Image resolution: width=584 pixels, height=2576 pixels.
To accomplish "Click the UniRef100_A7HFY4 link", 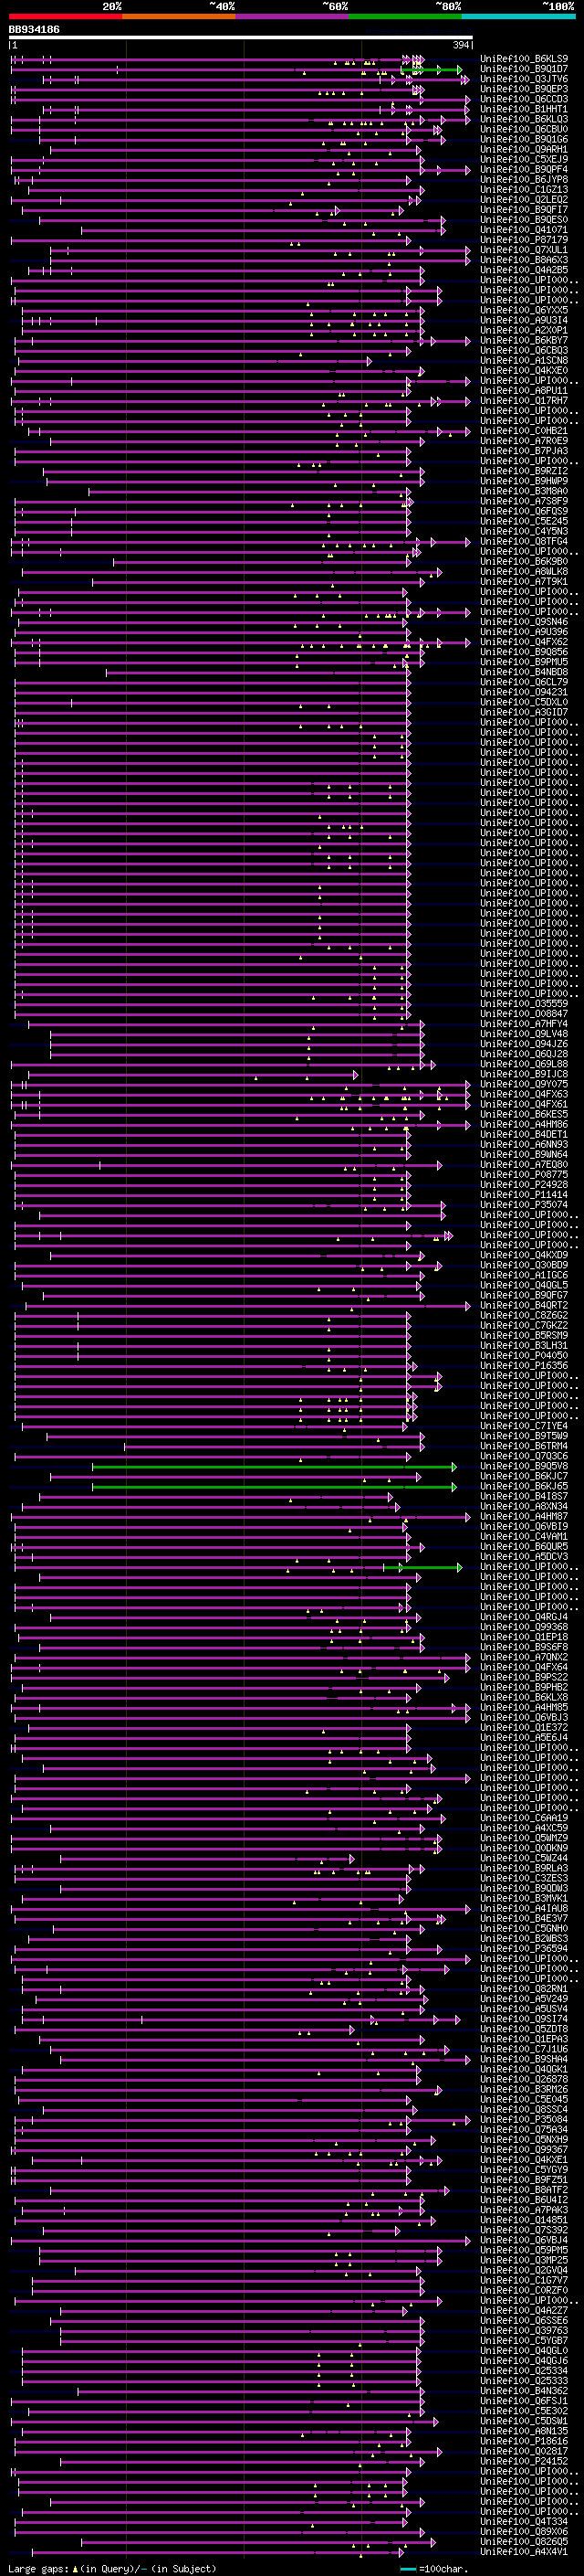I will 524,1024.
